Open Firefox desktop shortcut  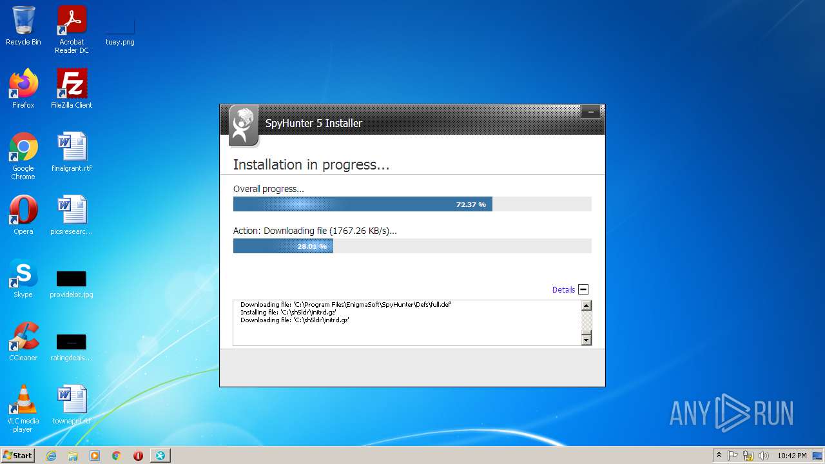[x=23, y=89]
